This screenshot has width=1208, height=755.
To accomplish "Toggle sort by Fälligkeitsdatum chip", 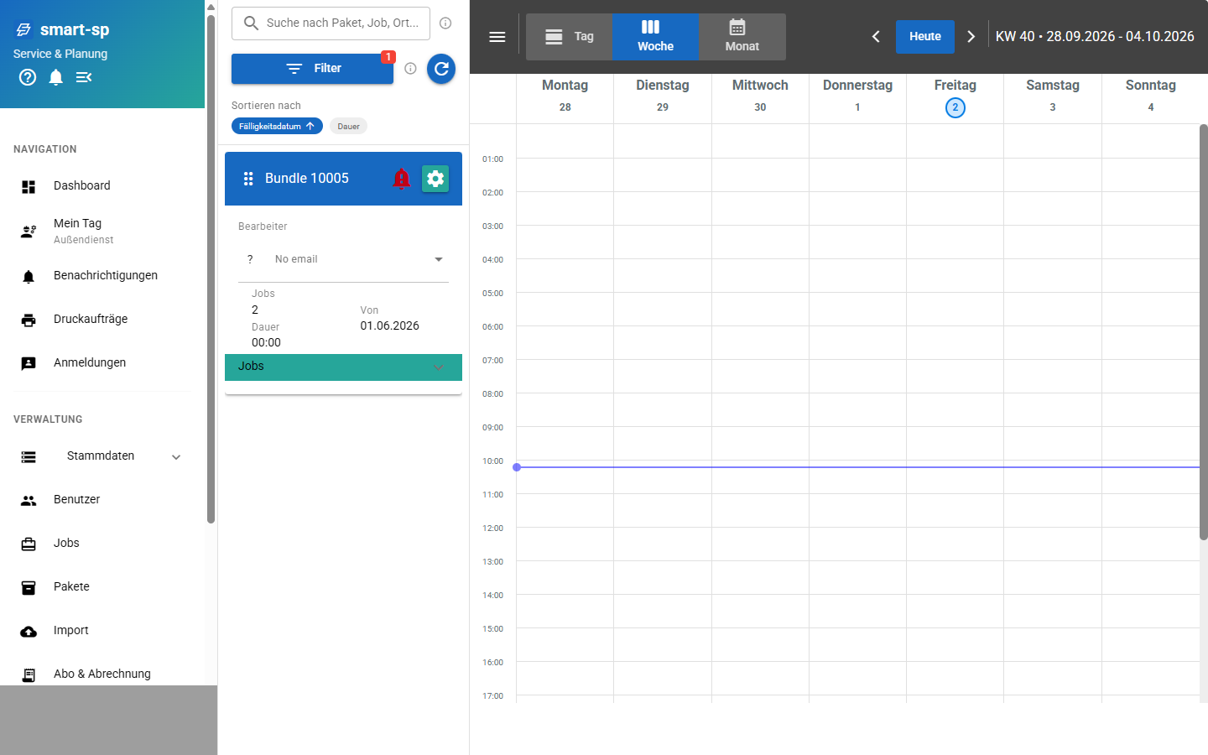I will (x=277, y=127).
